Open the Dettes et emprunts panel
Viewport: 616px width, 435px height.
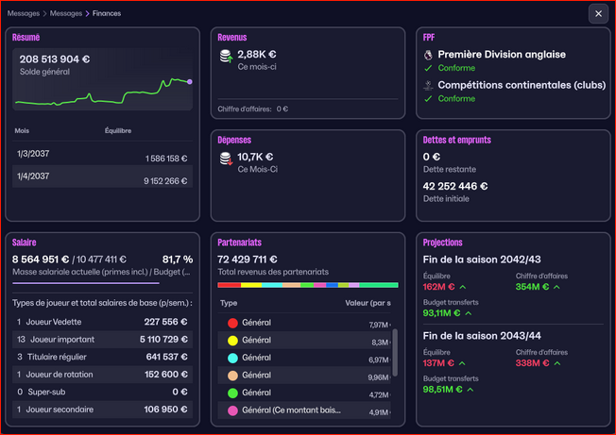457,141
